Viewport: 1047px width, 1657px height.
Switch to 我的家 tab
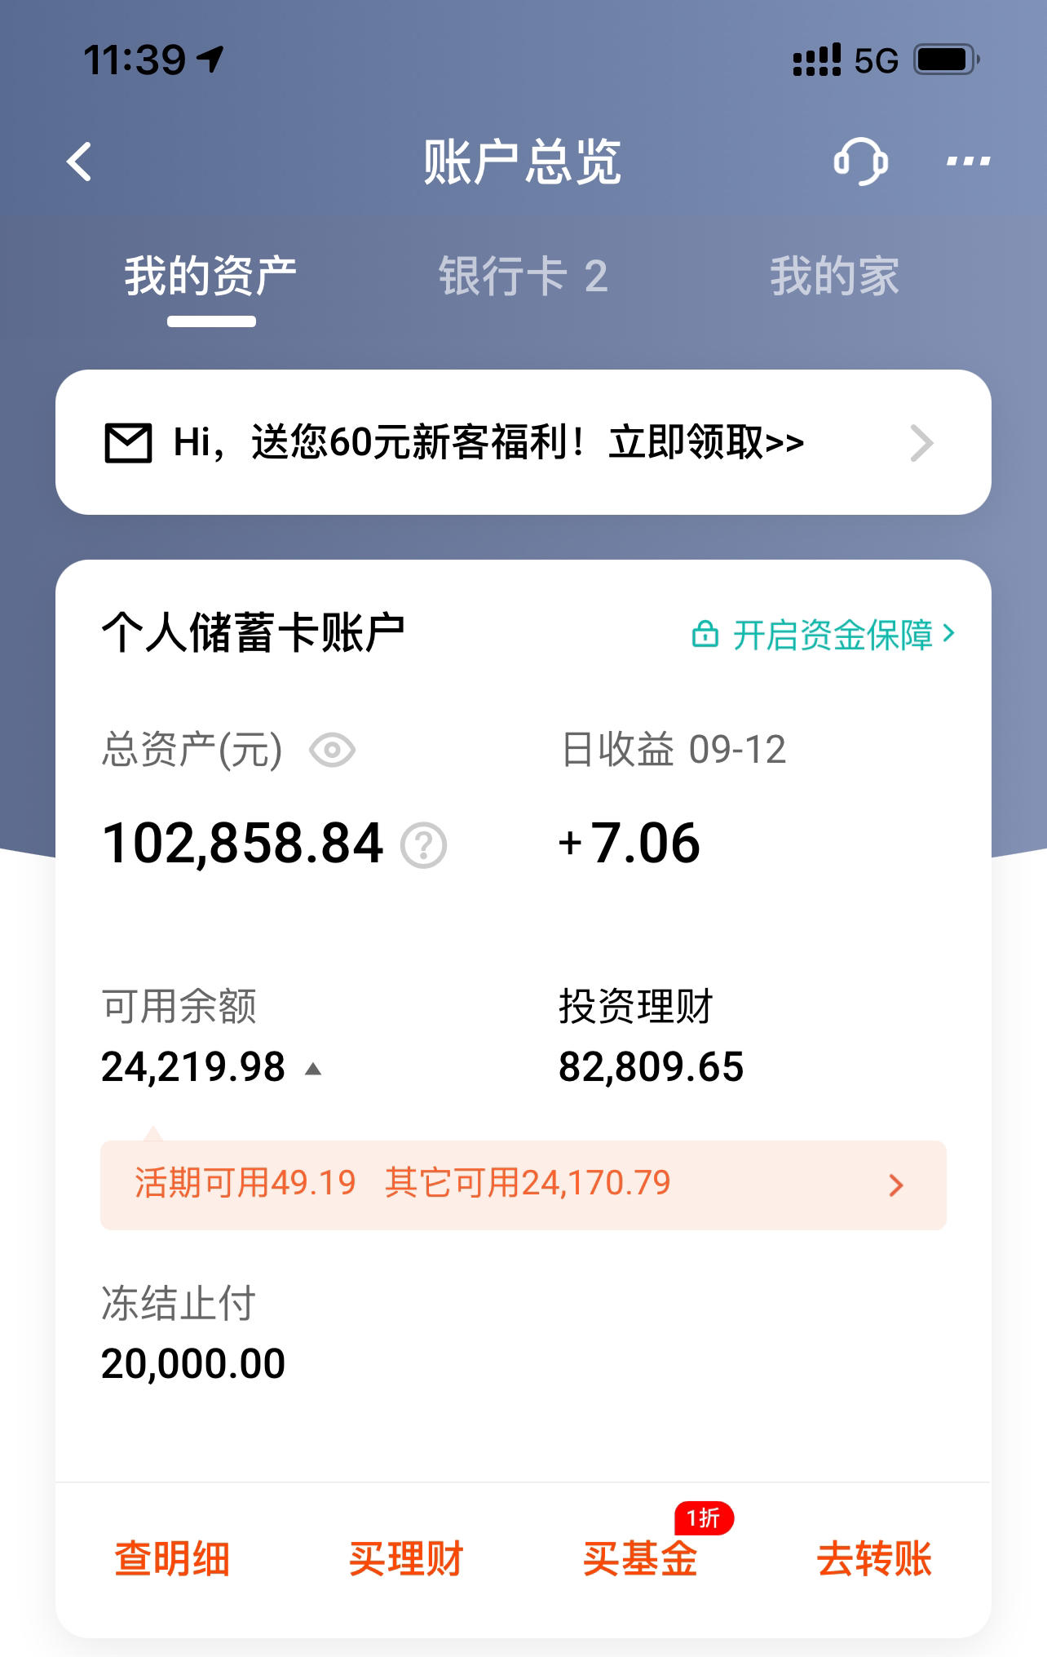835,276
